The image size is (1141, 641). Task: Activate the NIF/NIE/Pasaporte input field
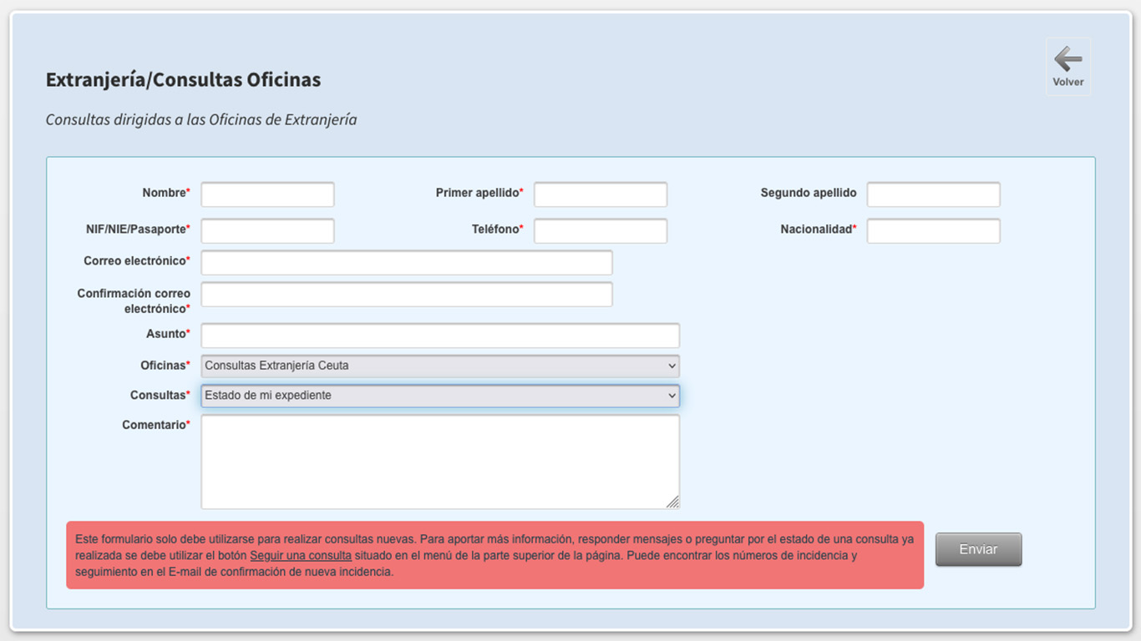(267, 231)
